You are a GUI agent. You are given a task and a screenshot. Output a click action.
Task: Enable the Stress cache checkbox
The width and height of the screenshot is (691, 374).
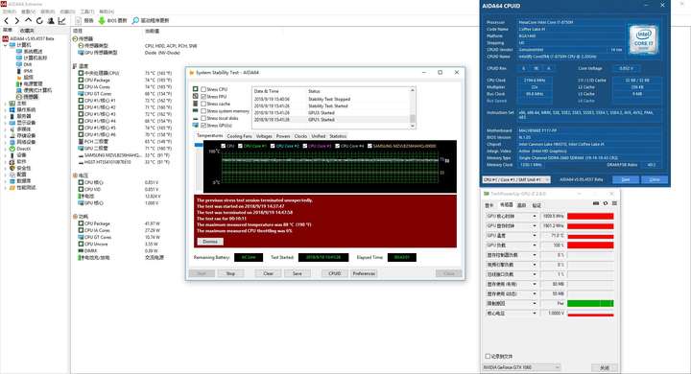(x=203, y=104)
